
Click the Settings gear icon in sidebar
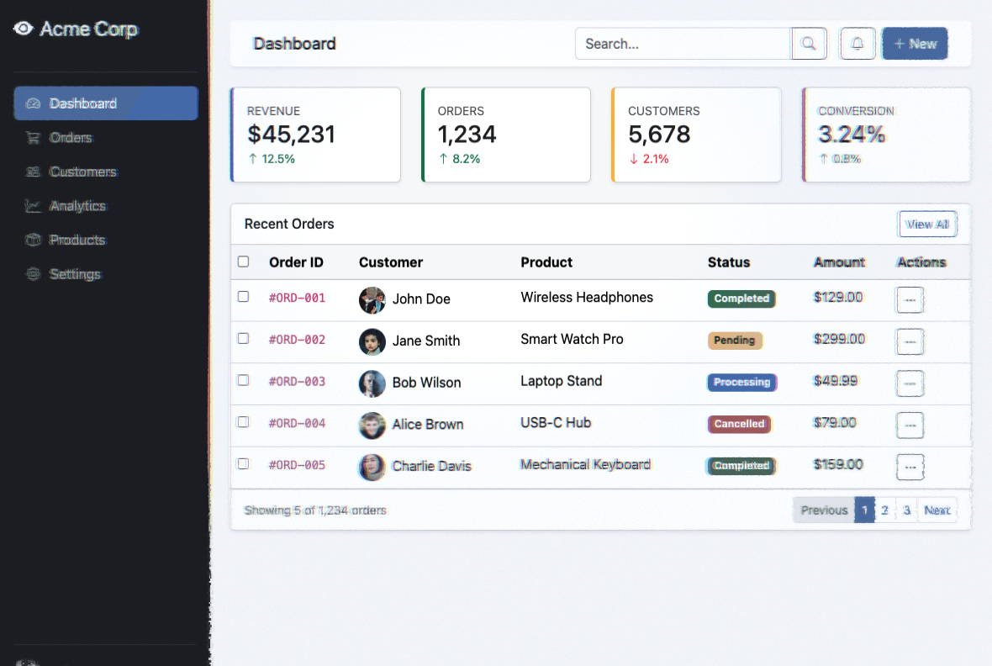[x=34, y=274]
